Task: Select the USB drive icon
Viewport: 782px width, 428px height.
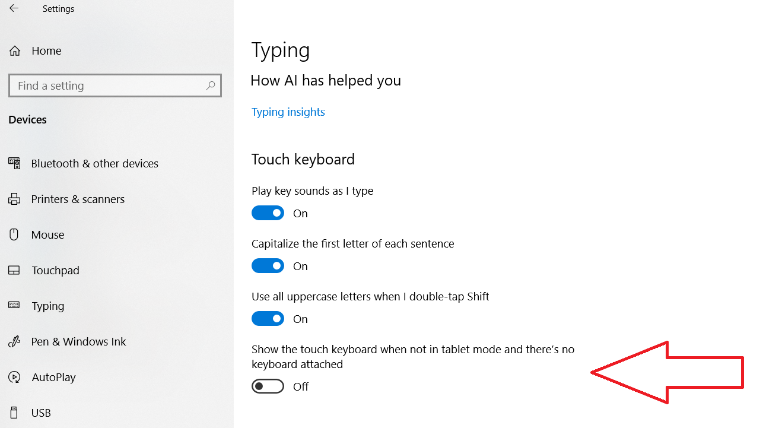Action: coord(14,413)
